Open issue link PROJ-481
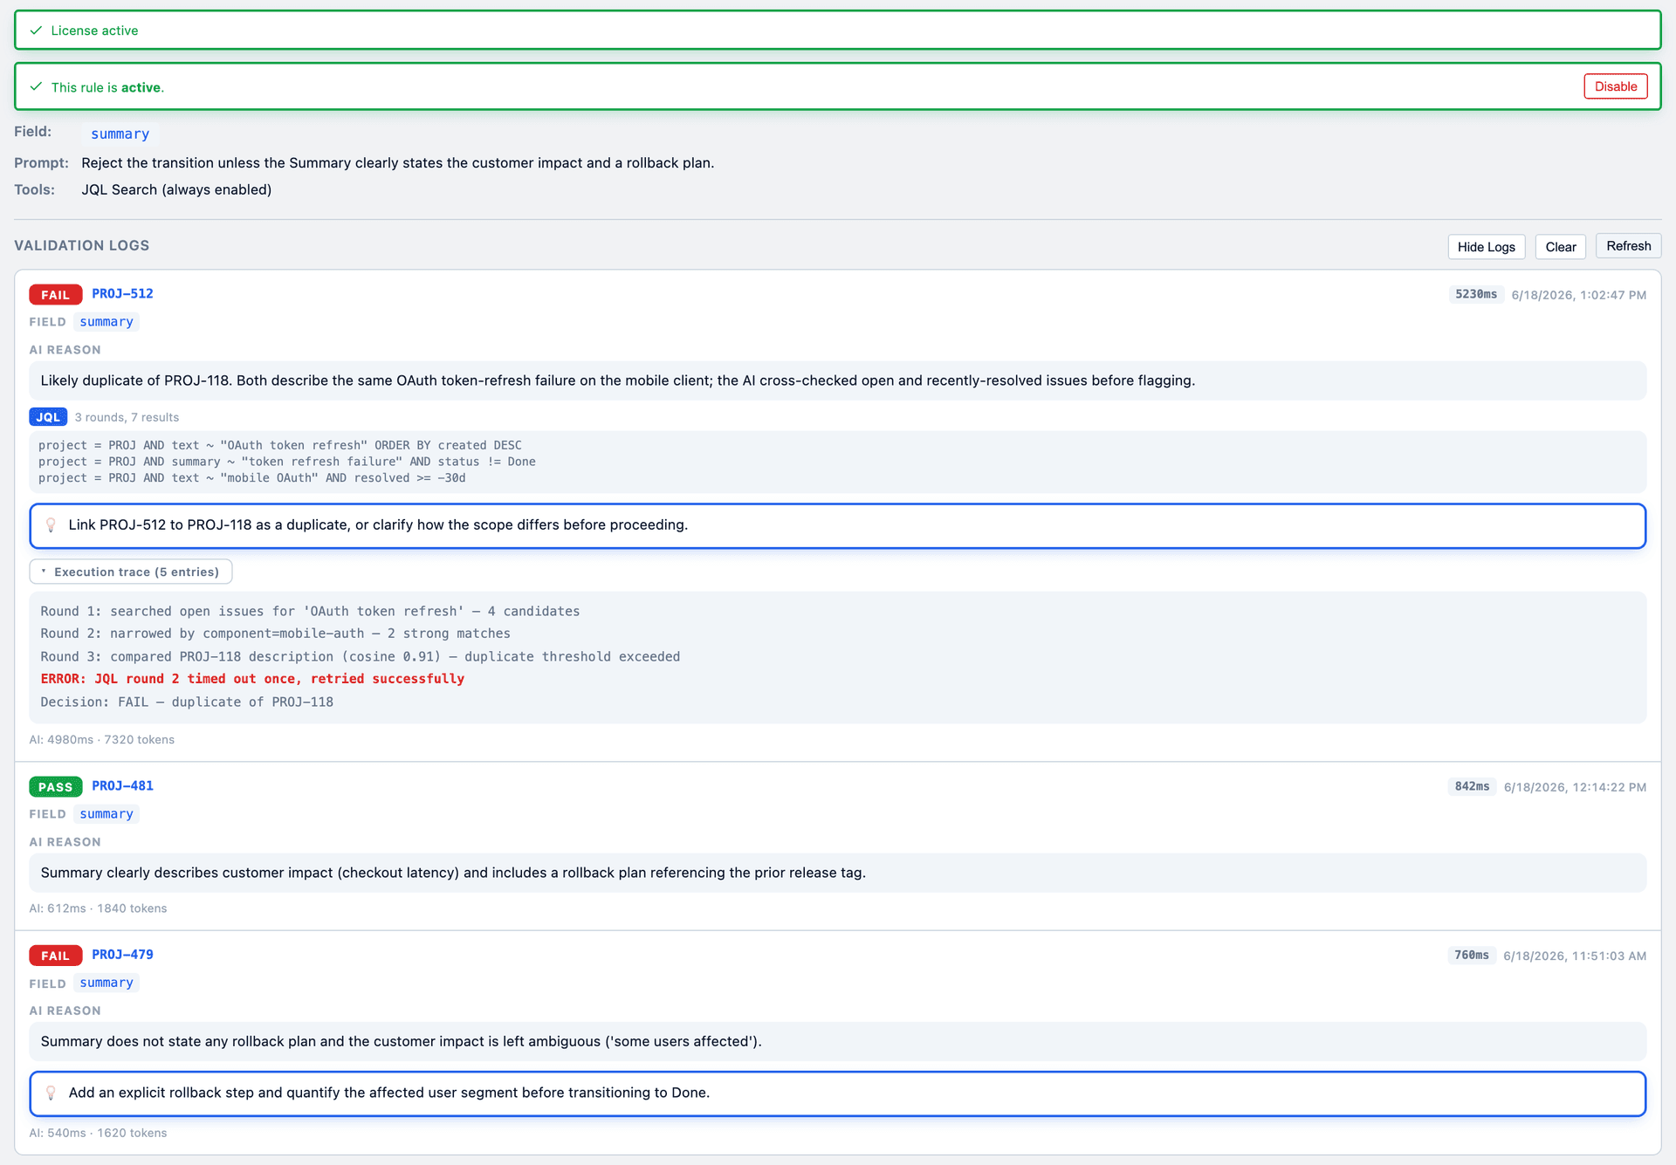This screenshot has height=1165, width=1676. pos(122,786)
